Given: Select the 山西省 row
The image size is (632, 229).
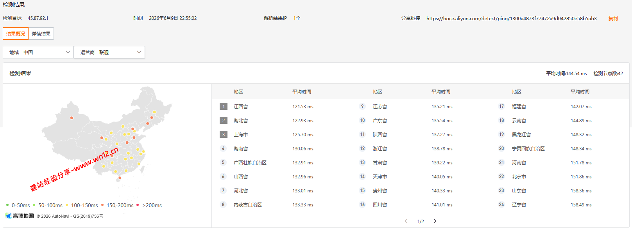Looking at the screenshot, I should [x=281, y=176].
